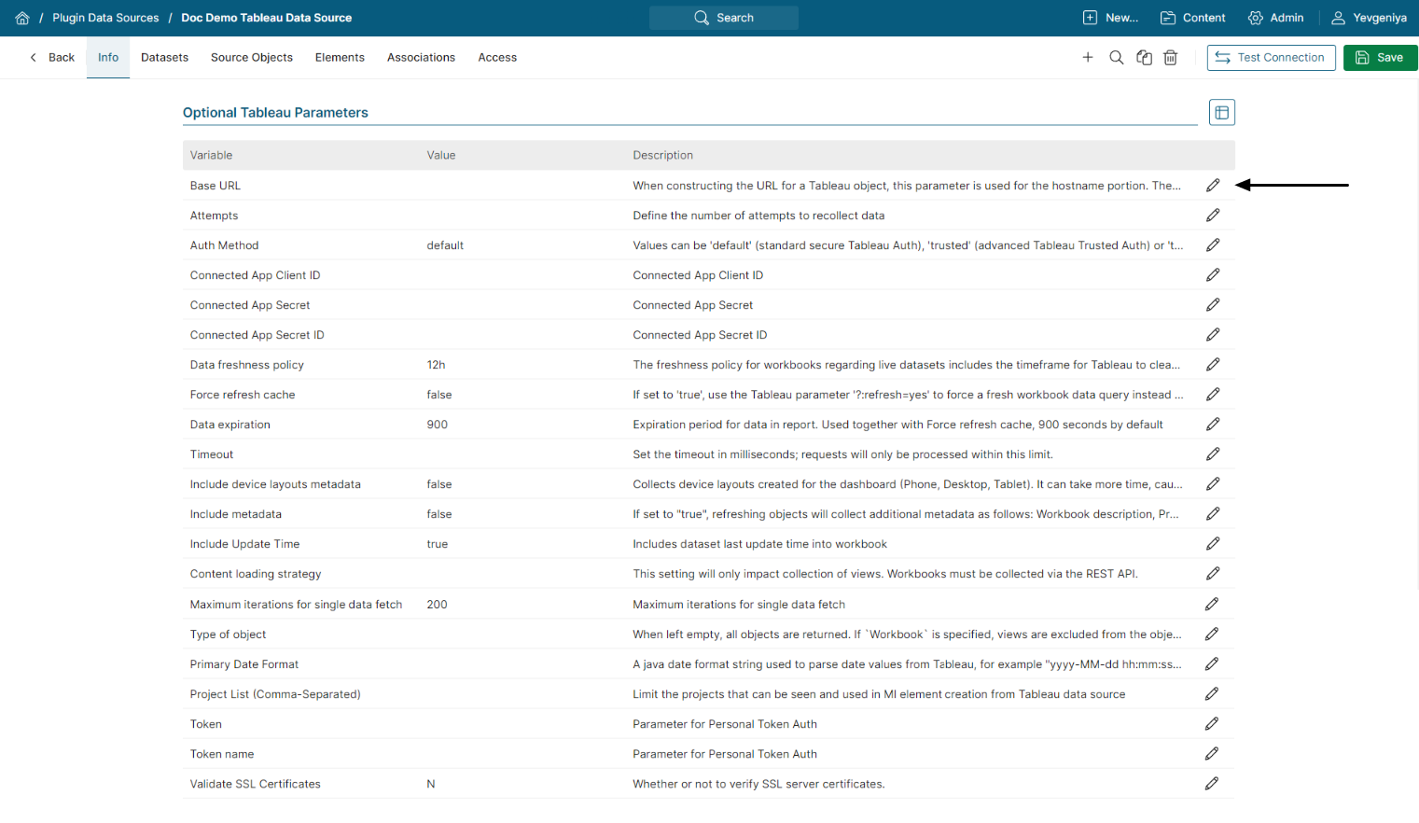
Task: Edit the Auth Method parameter
Action: [x=1213, y=245]
